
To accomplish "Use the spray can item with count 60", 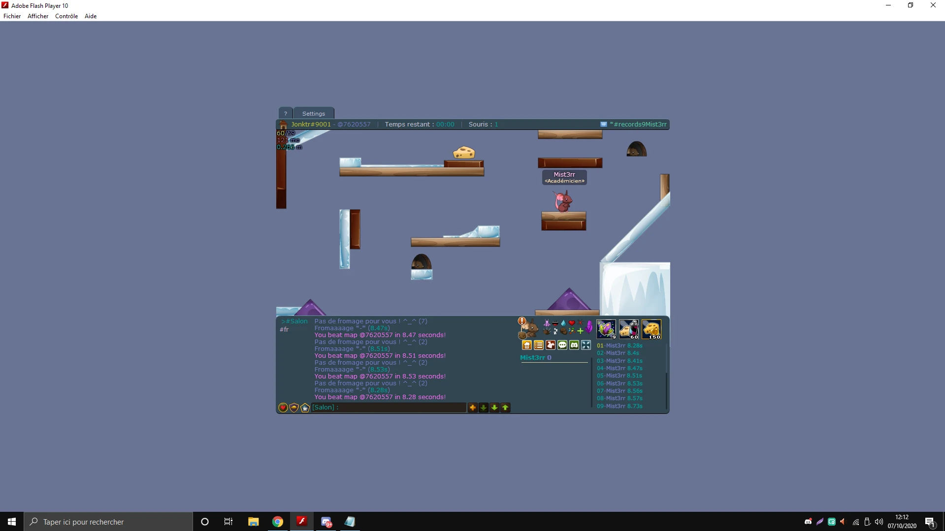I will coord(629,329).
